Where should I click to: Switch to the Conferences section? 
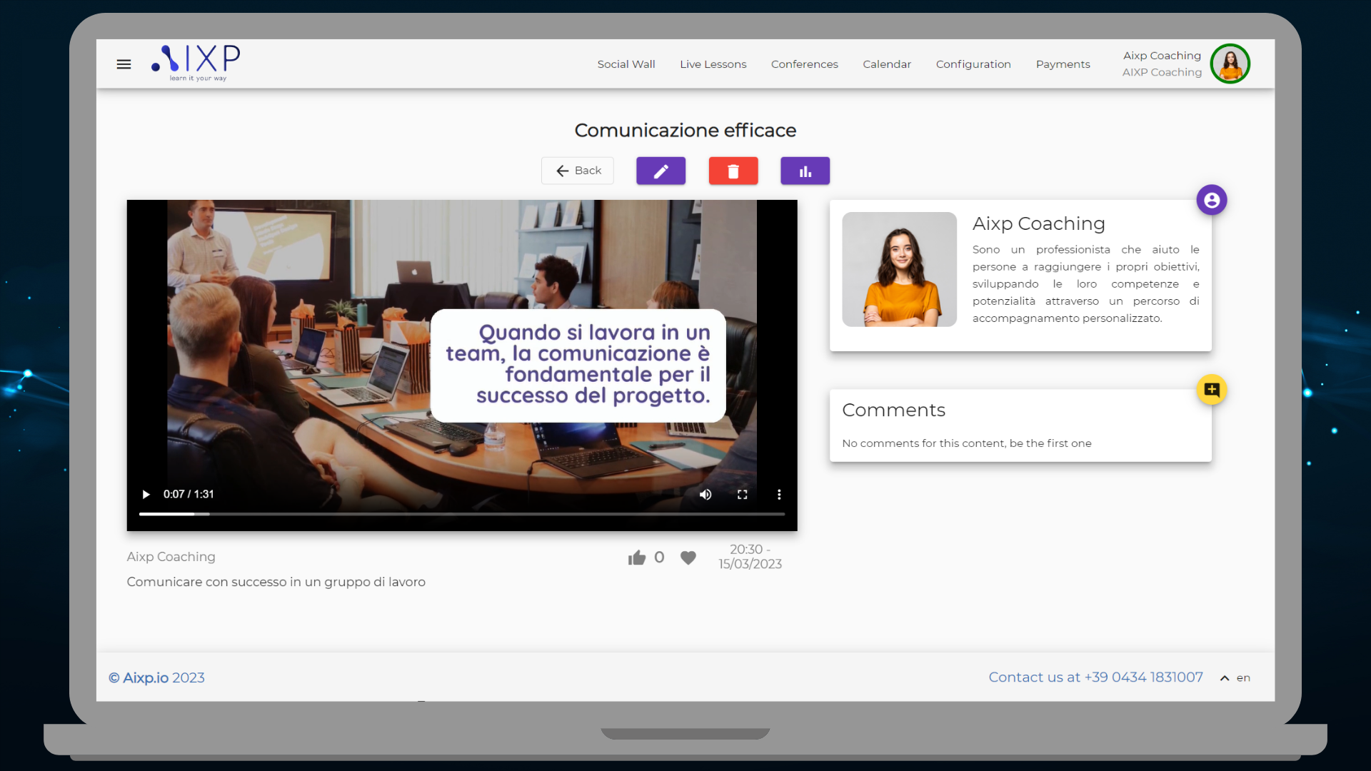pyautogui.click(x=804, y=64)
